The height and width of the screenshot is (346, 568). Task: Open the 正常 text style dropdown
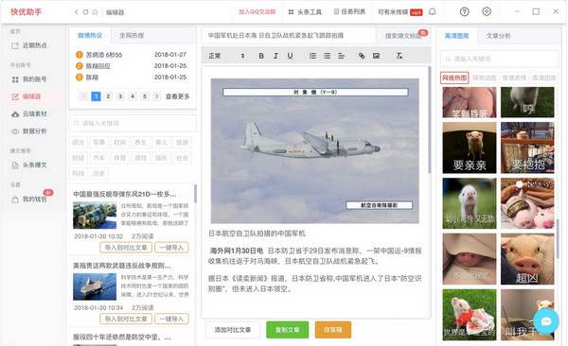[227, 56]
